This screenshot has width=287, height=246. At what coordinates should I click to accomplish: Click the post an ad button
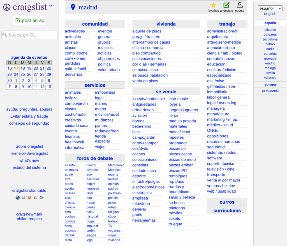pos(29,20)
